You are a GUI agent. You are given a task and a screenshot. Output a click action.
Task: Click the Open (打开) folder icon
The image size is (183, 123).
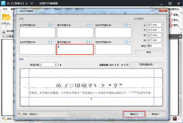(x=6, y=17)
